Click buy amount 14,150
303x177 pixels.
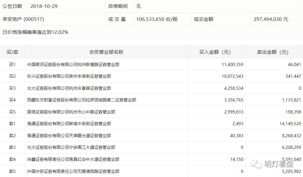tap(237, 159)
